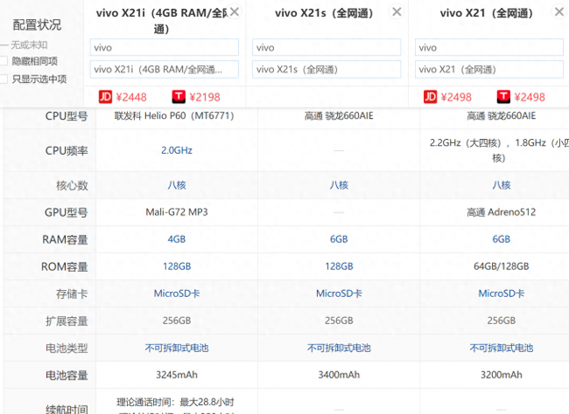This screenshot has width=569, height=414.
Task: Select the 3245mAh battery capacity cell
Action: (x=177, y=375)
